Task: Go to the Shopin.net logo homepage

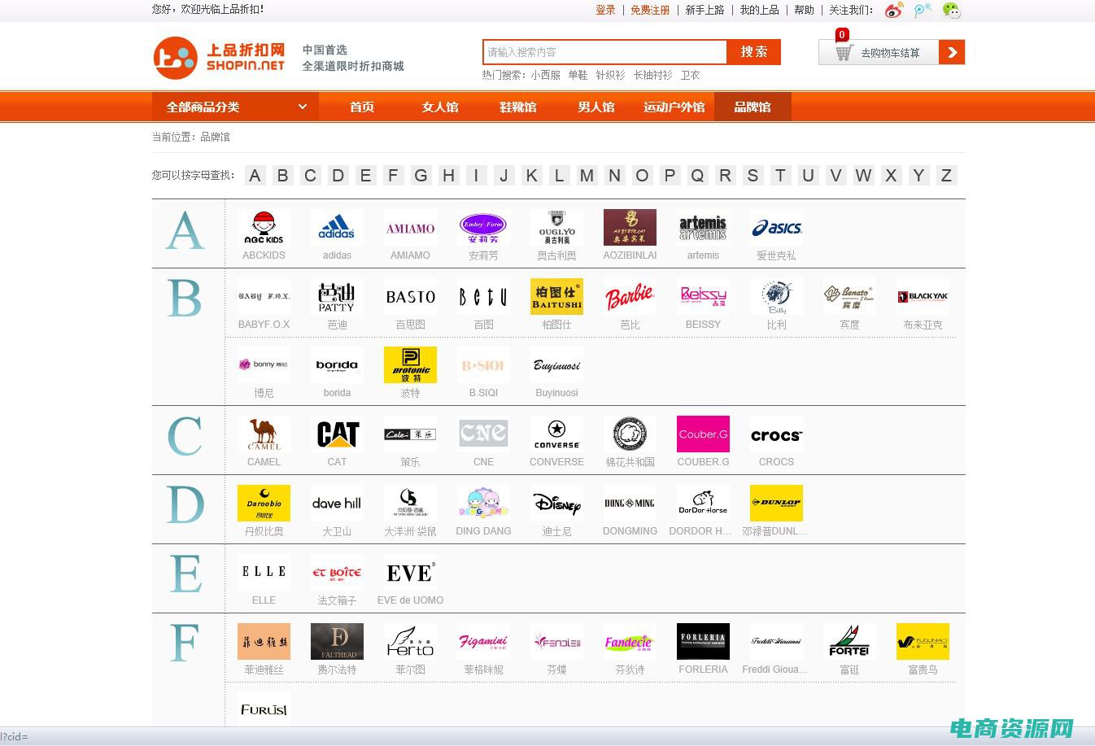Action: pyautogui.click(x=220, y=58)
